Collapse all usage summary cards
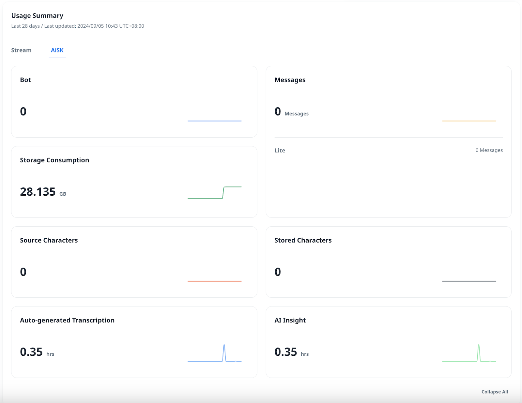 pyautogui.click(x=495, y=392)
